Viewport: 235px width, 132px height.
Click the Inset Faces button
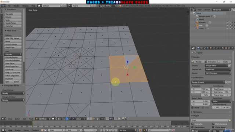pyautogui.click(x=13, y=63)
